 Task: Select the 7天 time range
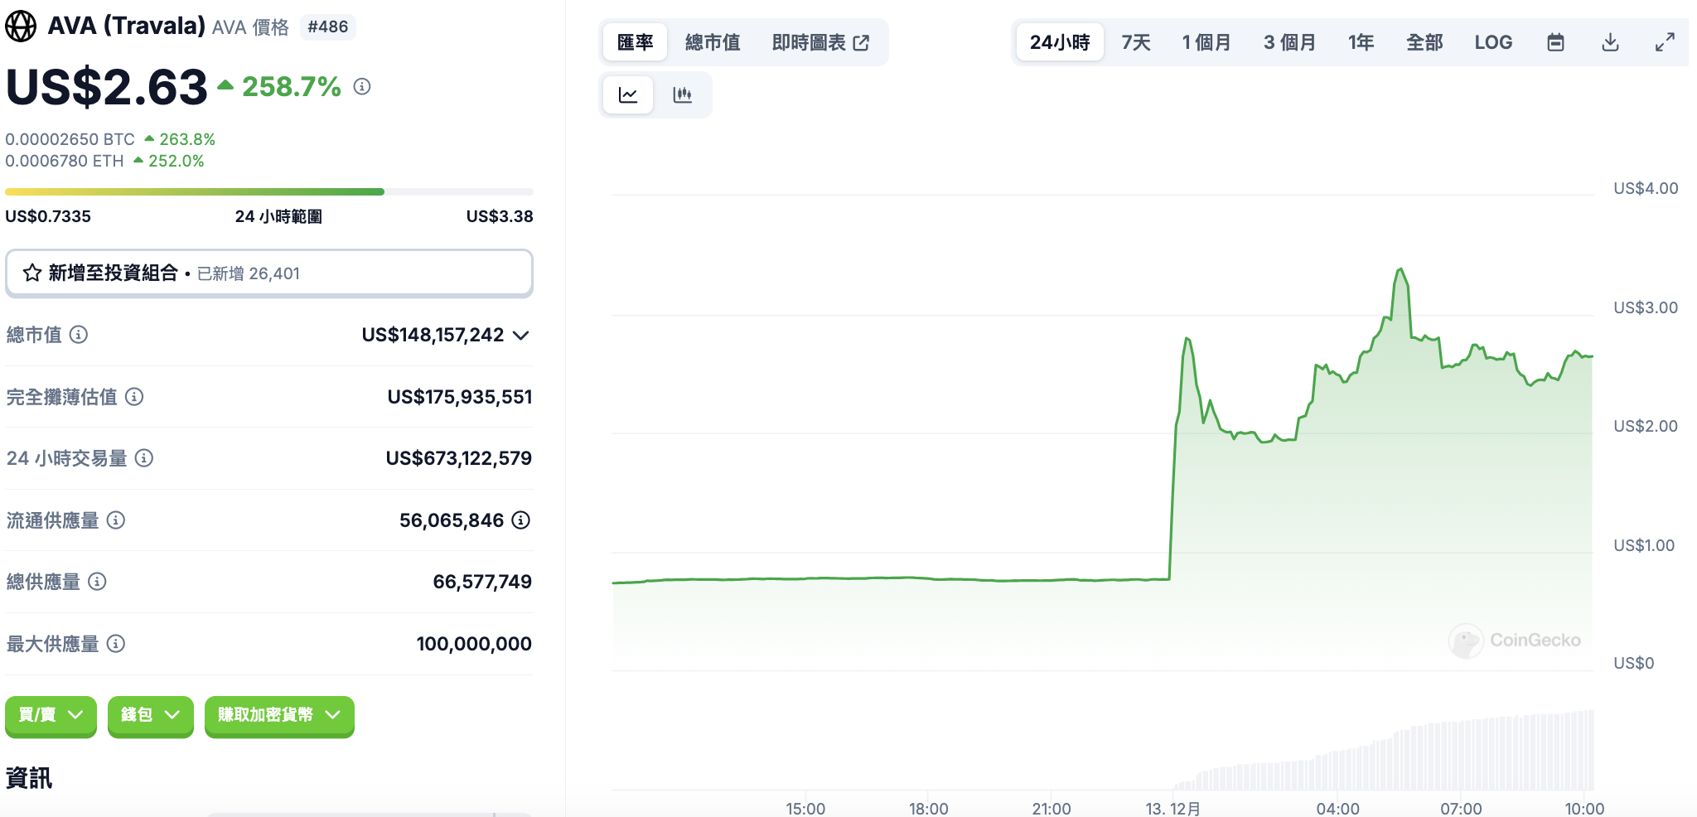(x=1136, y=42)
